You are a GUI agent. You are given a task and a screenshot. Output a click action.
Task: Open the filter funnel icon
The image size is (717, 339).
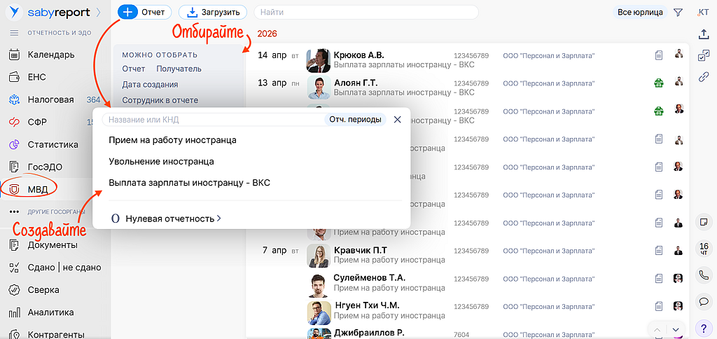click(x=678, y=12)
